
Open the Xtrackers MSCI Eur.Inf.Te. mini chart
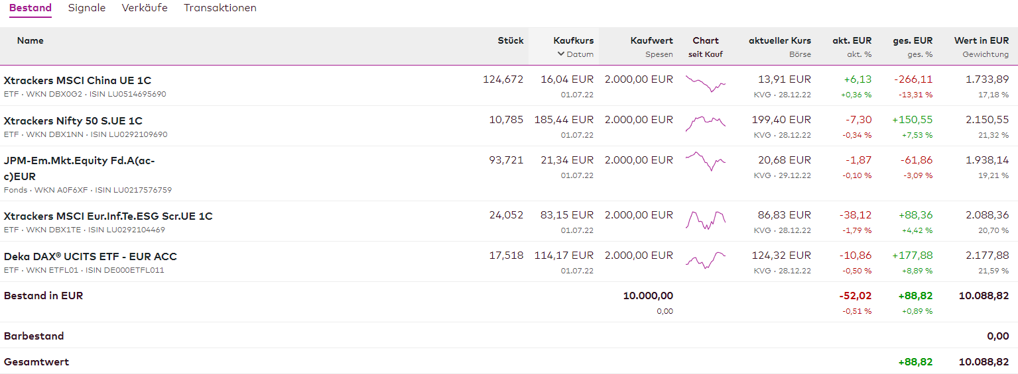(x=706, y=220)
